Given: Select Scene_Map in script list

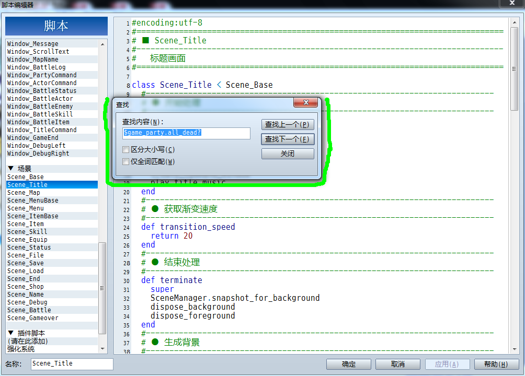Looking at the screenshot, I should point(52,193).
